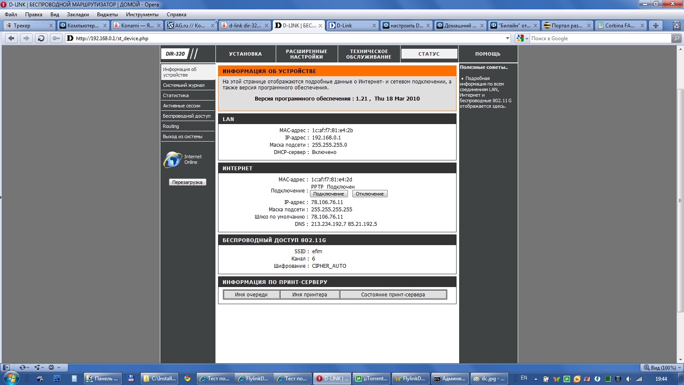
Task: Click the Состояние принт-сервера column header
Action: tap(393, 295)
